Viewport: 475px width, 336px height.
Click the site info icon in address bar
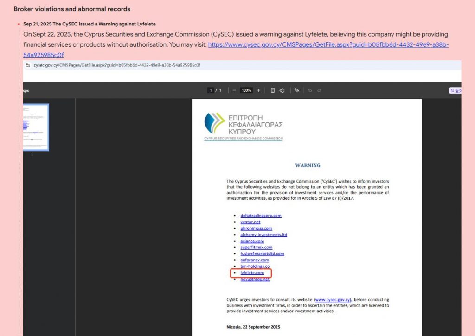(28, 65)
